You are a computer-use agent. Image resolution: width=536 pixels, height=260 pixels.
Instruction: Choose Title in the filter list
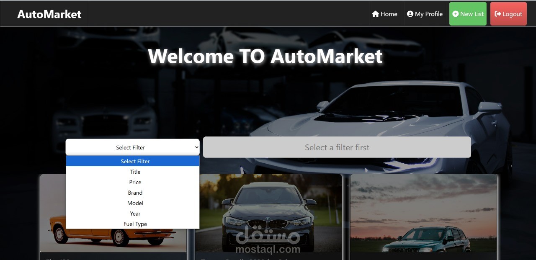pyautogui.click(x=133, y=172)
